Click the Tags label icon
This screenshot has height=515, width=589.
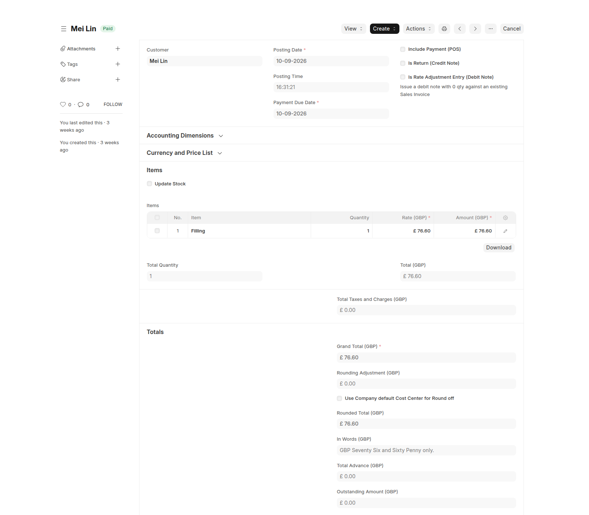(63, 64)
